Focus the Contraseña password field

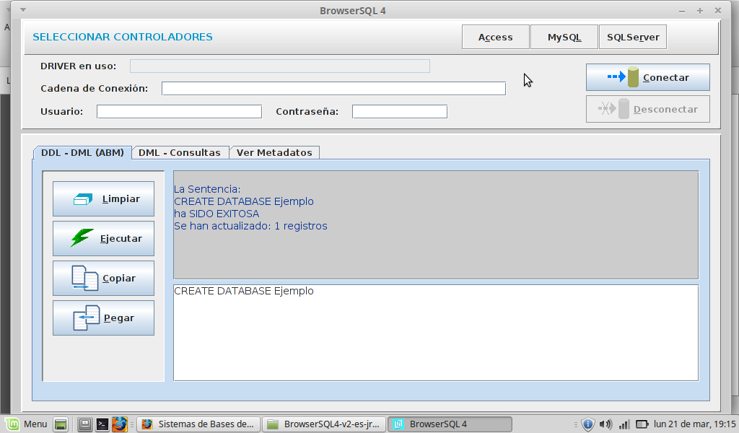[x=399, y=112]
